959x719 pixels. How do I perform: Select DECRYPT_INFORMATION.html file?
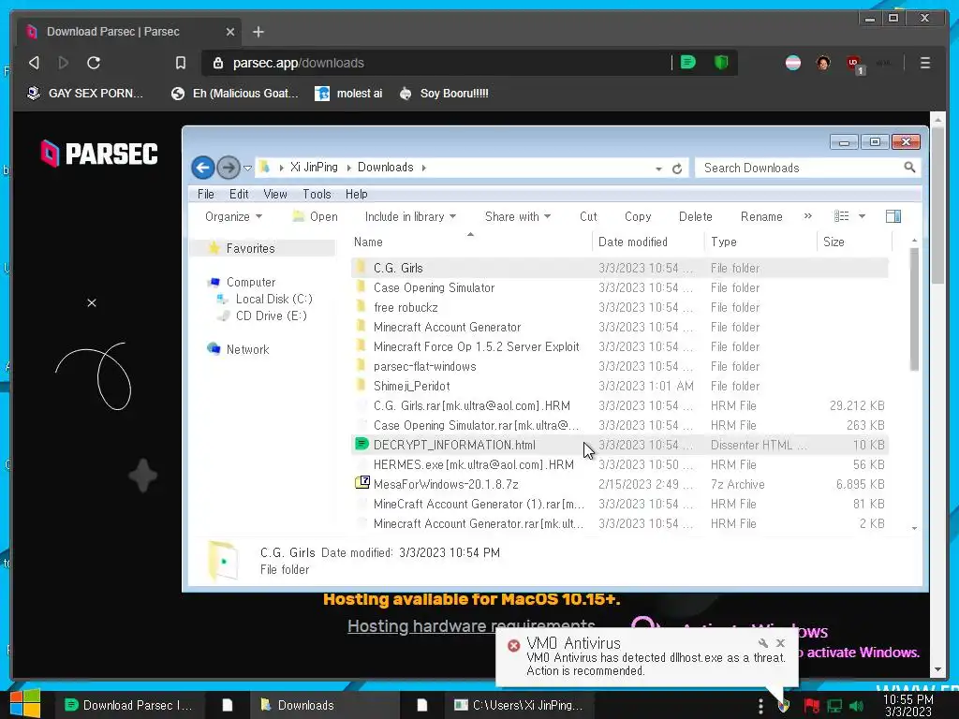point(620,445)
